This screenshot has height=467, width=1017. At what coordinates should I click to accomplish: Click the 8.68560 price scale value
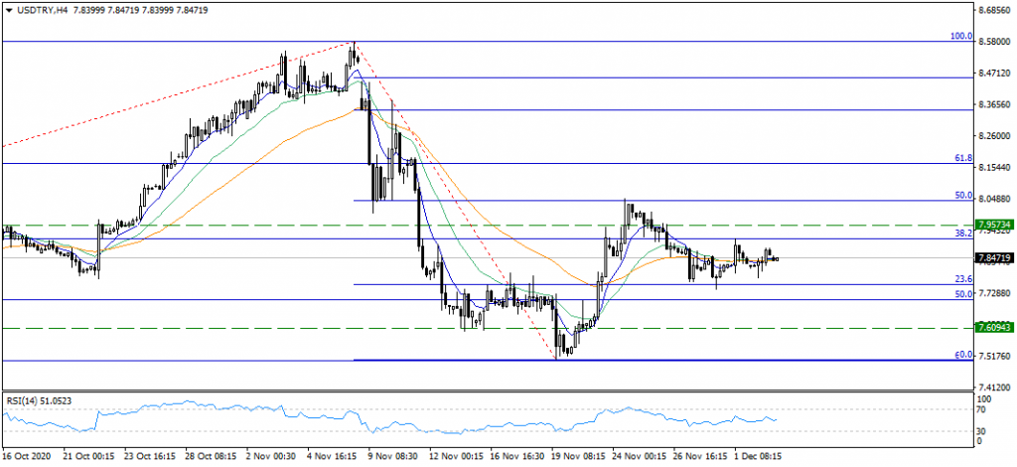tap(995, 11)
